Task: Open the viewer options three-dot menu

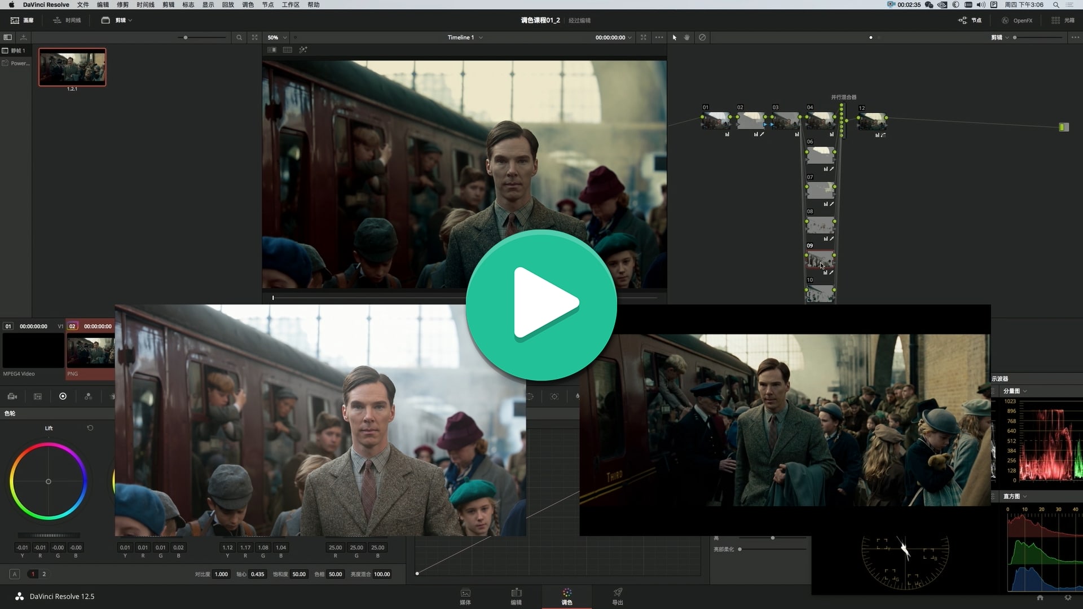Action: [659, 37]
